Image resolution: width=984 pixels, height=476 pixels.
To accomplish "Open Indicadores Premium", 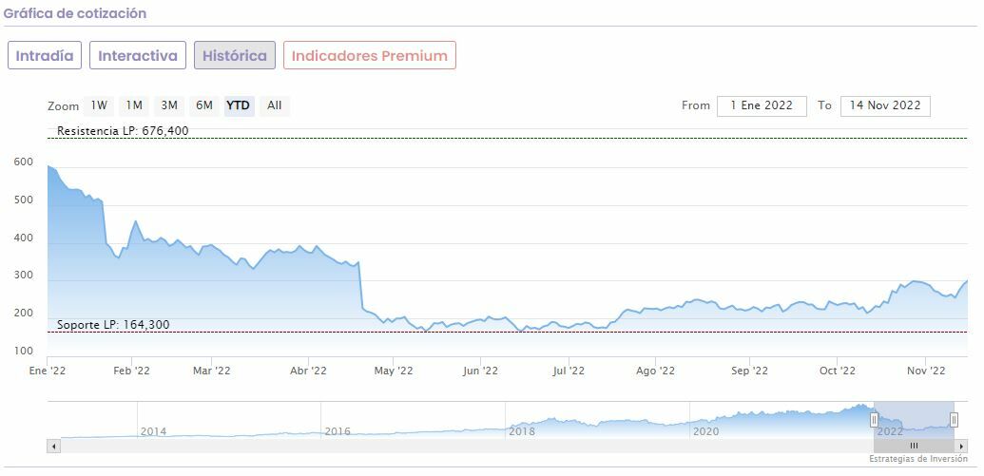I will pos(369,55).
